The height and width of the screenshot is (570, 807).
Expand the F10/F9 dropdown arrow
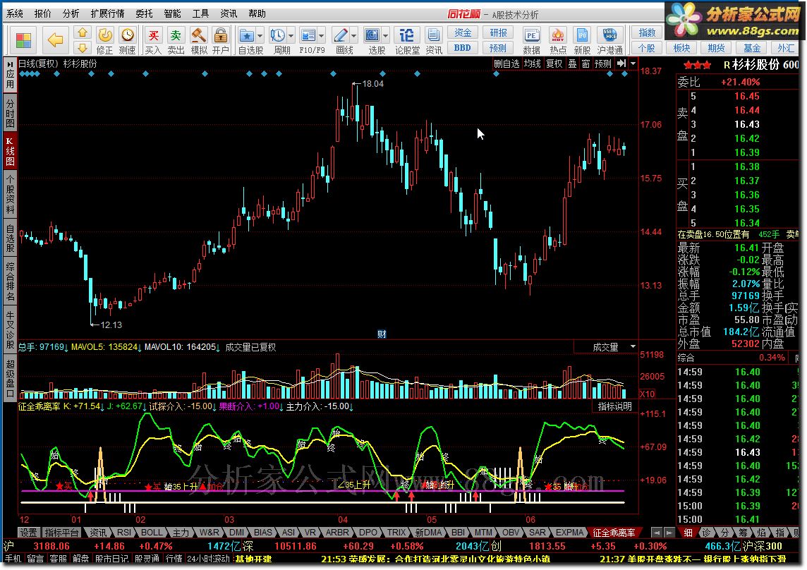tap(321, 35)
